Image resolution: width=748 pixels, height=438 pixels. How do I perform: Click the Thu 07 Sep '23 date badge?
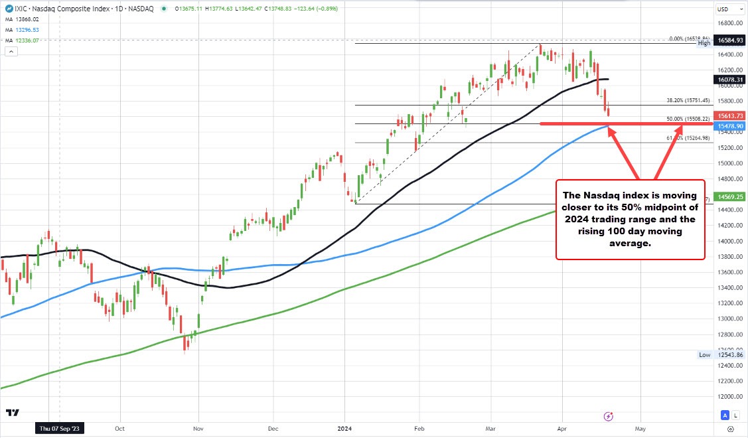(58, 429)
